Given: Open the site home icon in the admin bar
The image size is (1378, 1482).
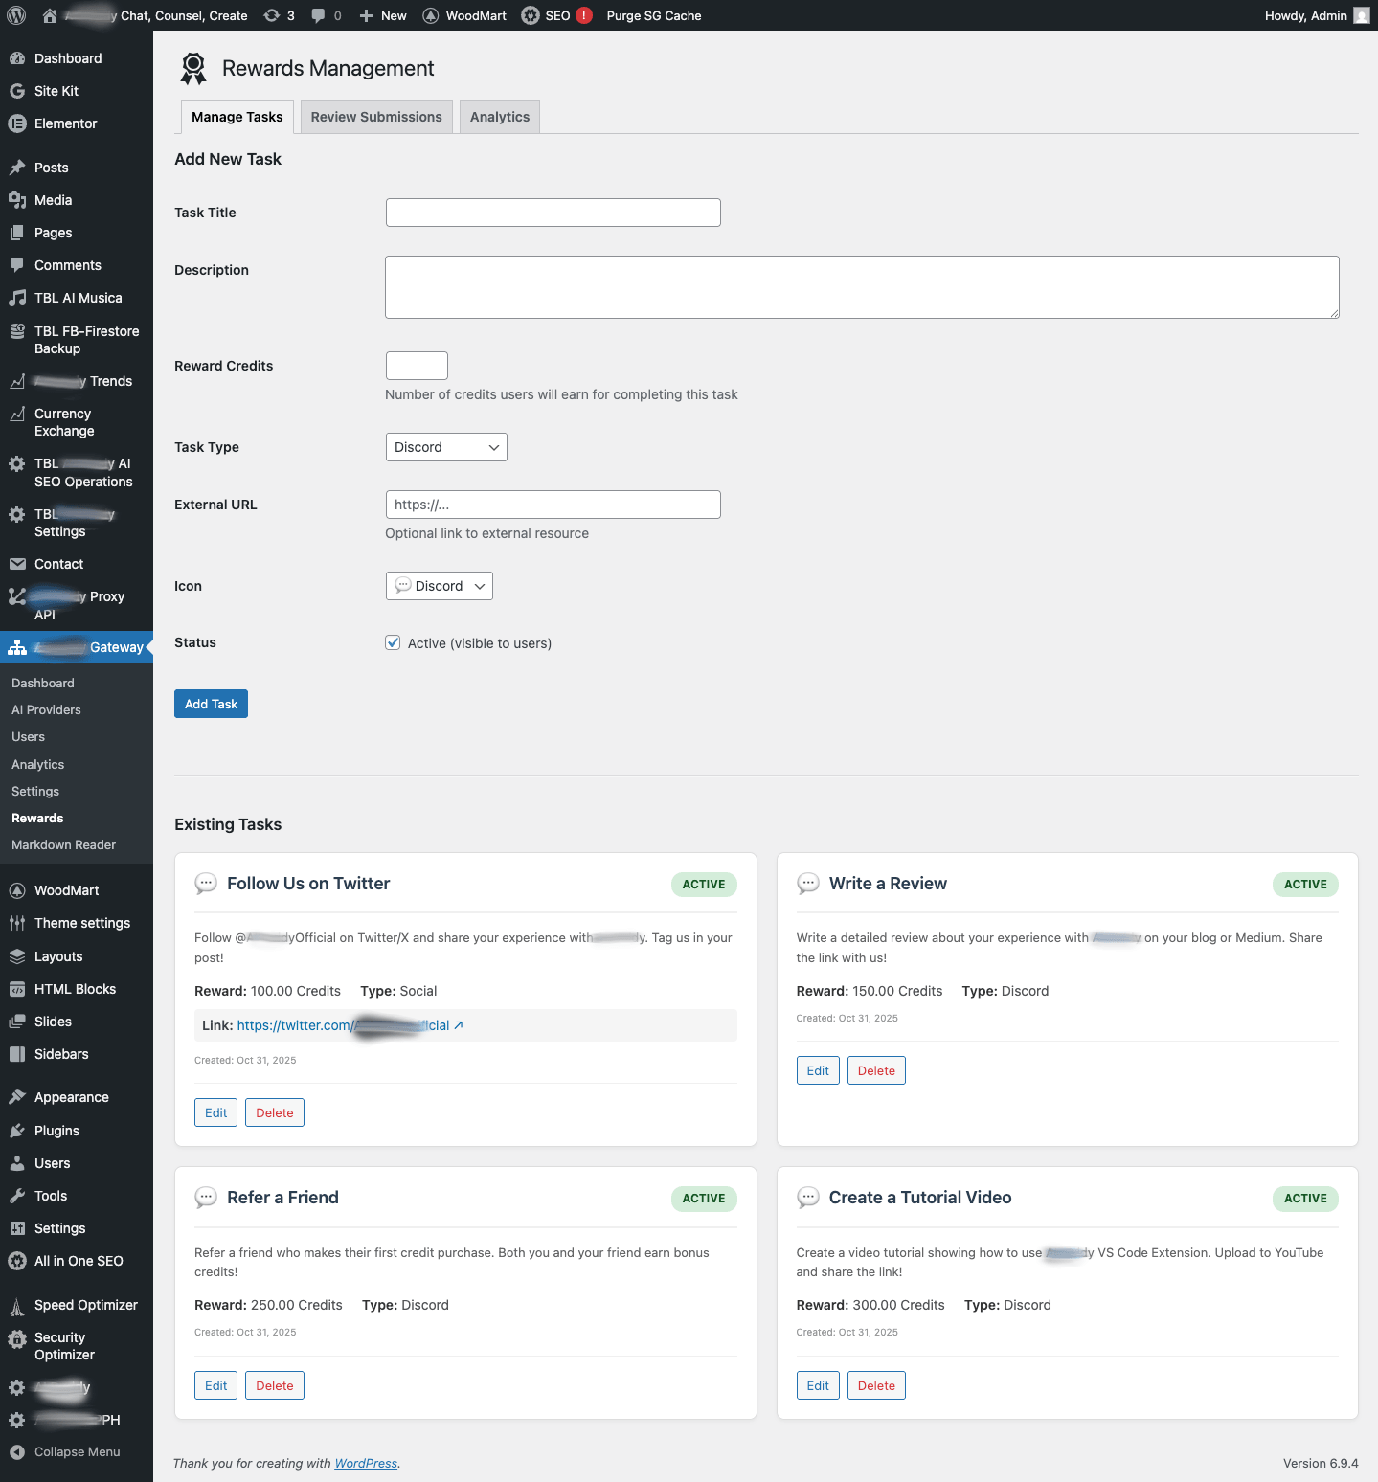Looking at the screenshot, I should click(x=50, y=15).
